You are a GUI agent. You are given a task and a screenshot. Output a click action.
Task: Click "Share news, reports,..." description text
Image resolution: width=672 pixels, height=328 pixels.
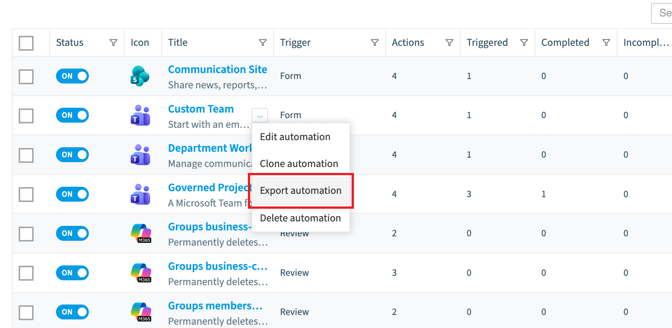tap(218, 85)
